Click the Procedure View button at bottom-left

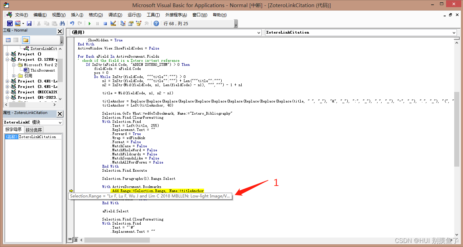(x=70, y=240)
